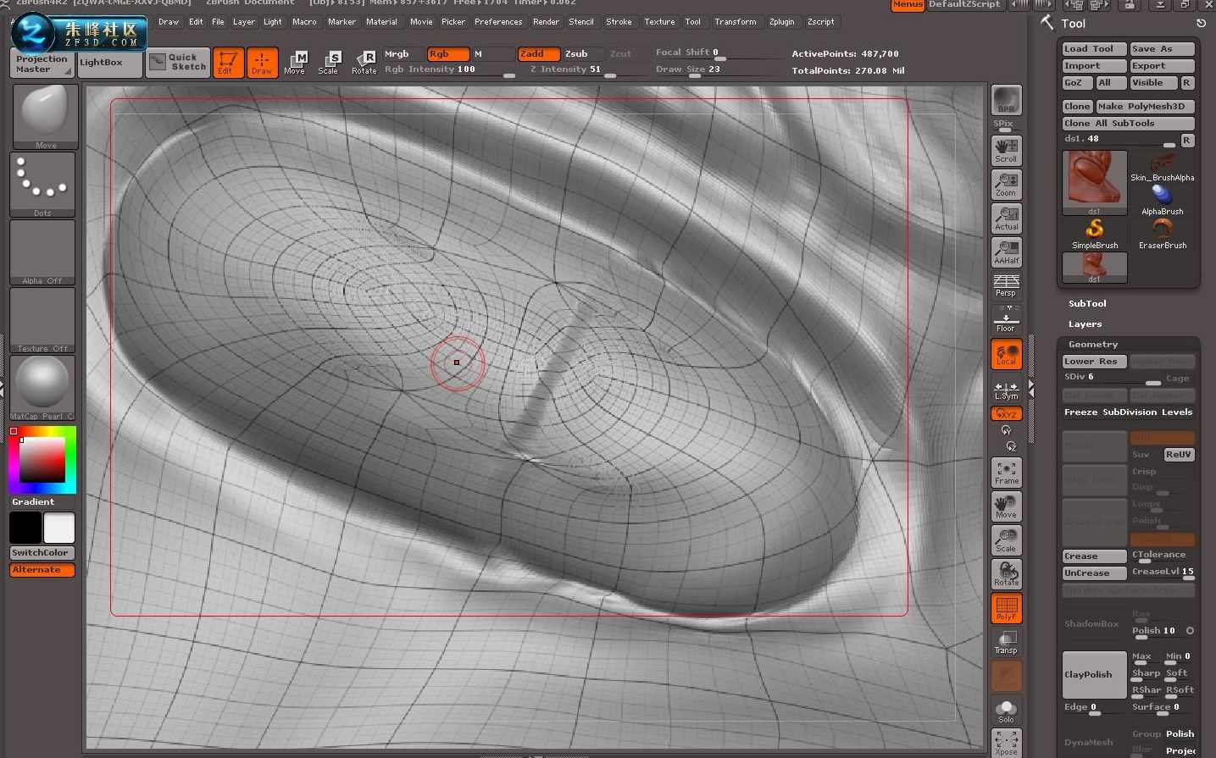Enable Solo mode on the right shelf
Viewport: 1216px width, 758px height.
tap(1005, 710)
